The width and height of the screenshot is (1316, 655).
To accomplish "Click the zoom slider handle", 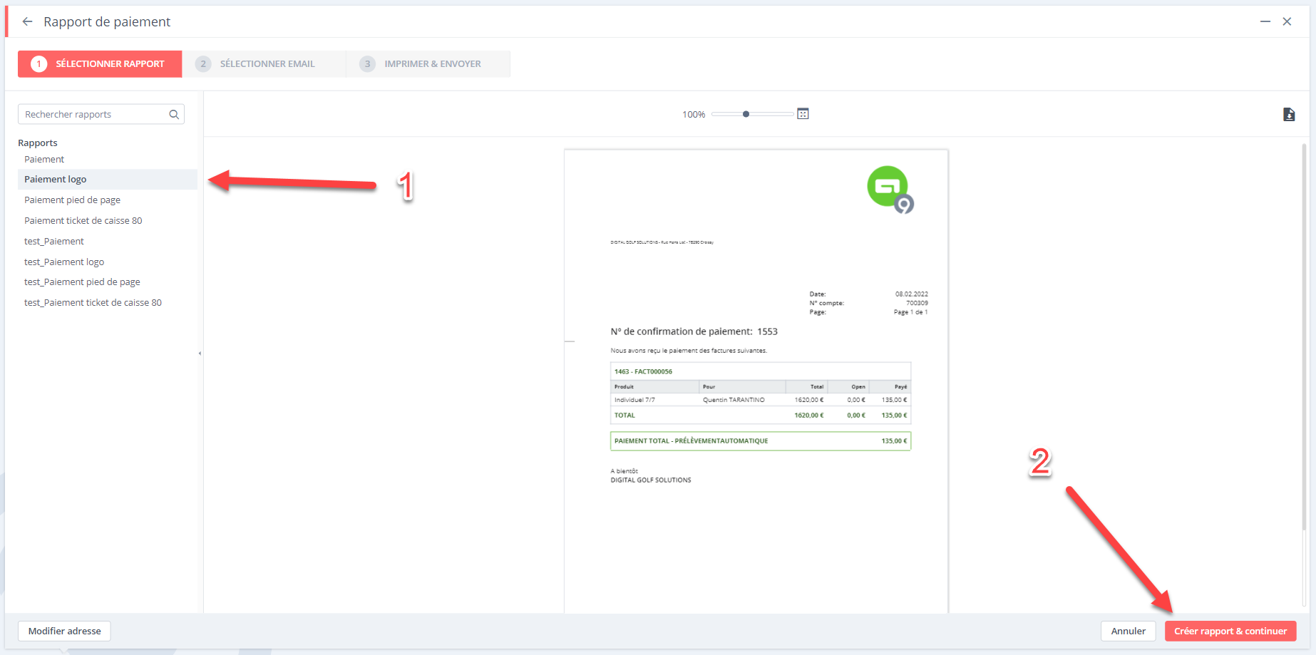I will [x=746, y=114].
